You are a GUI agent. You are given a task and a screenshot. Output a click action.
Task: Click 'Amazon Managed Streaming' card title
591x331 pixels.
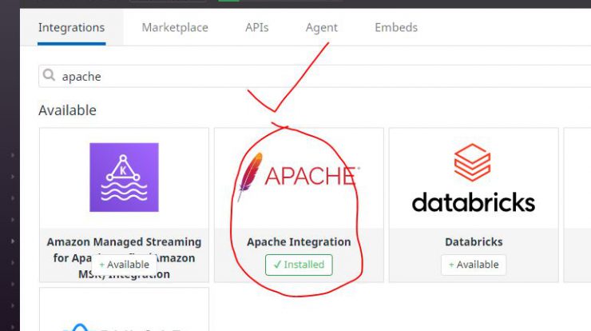(x=124, y=257)
